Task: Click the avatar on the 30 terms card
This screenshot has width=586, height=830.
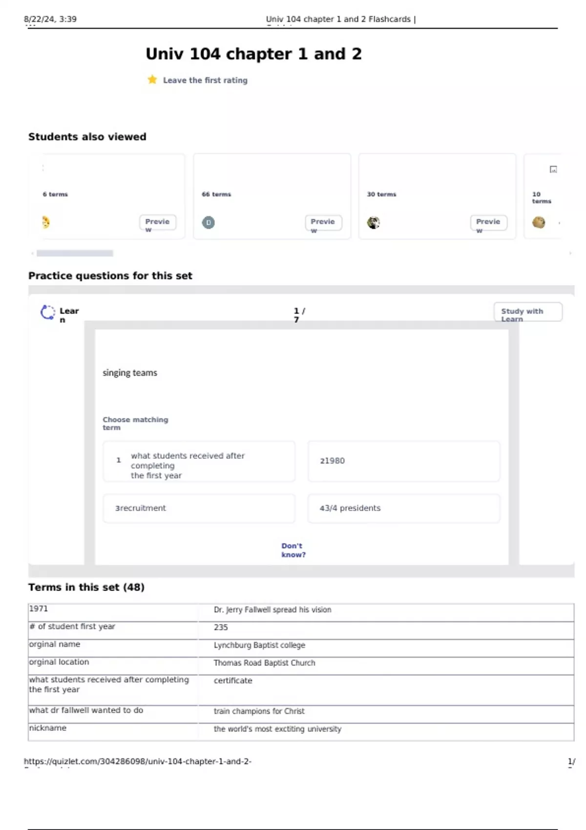Action: [374, 223]
